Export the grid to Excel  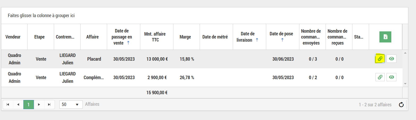385,37
